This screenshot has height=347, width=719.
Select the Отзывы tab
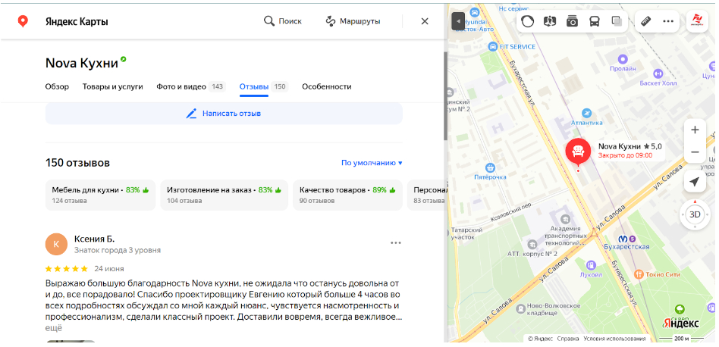264,86
